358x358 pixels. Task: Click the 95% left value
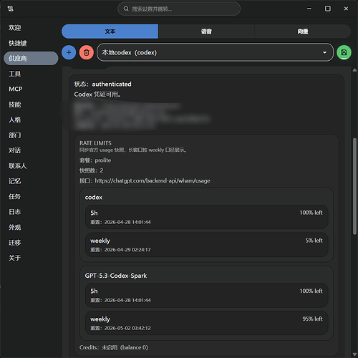coord(312,319)
